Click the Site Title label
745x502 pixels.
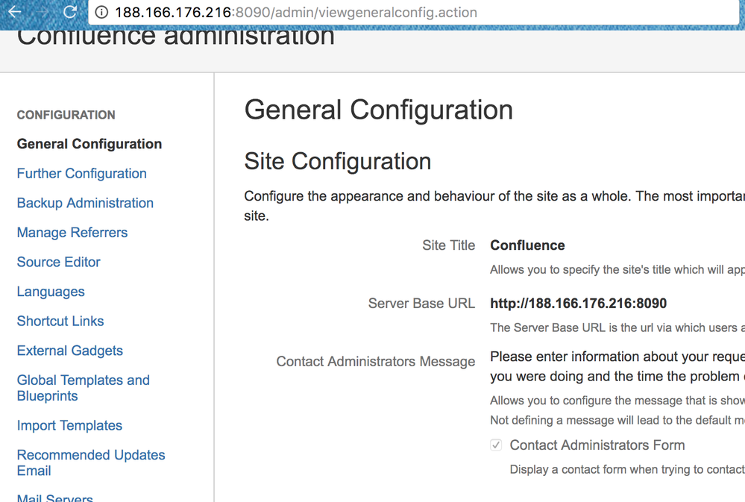pyautogui.click(x=448, y=245)
